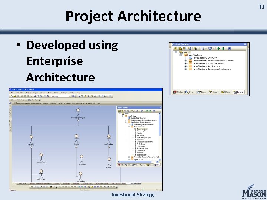Open the View menu in EA window
Screen dimensions: 267x200
tap(22, 93)
